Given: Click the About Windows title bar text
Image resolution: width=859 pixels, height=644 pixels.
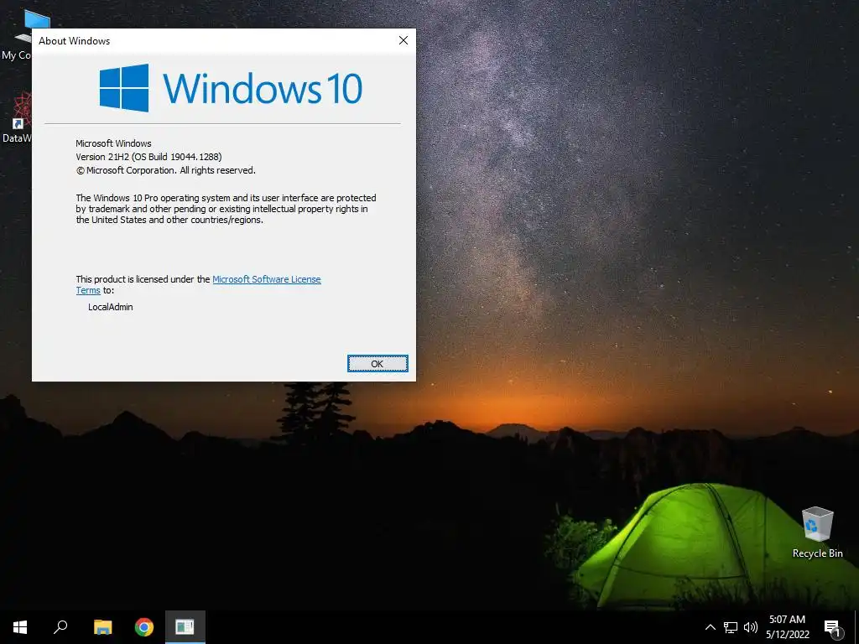Looking at the screenshot, I should (74, 41).
